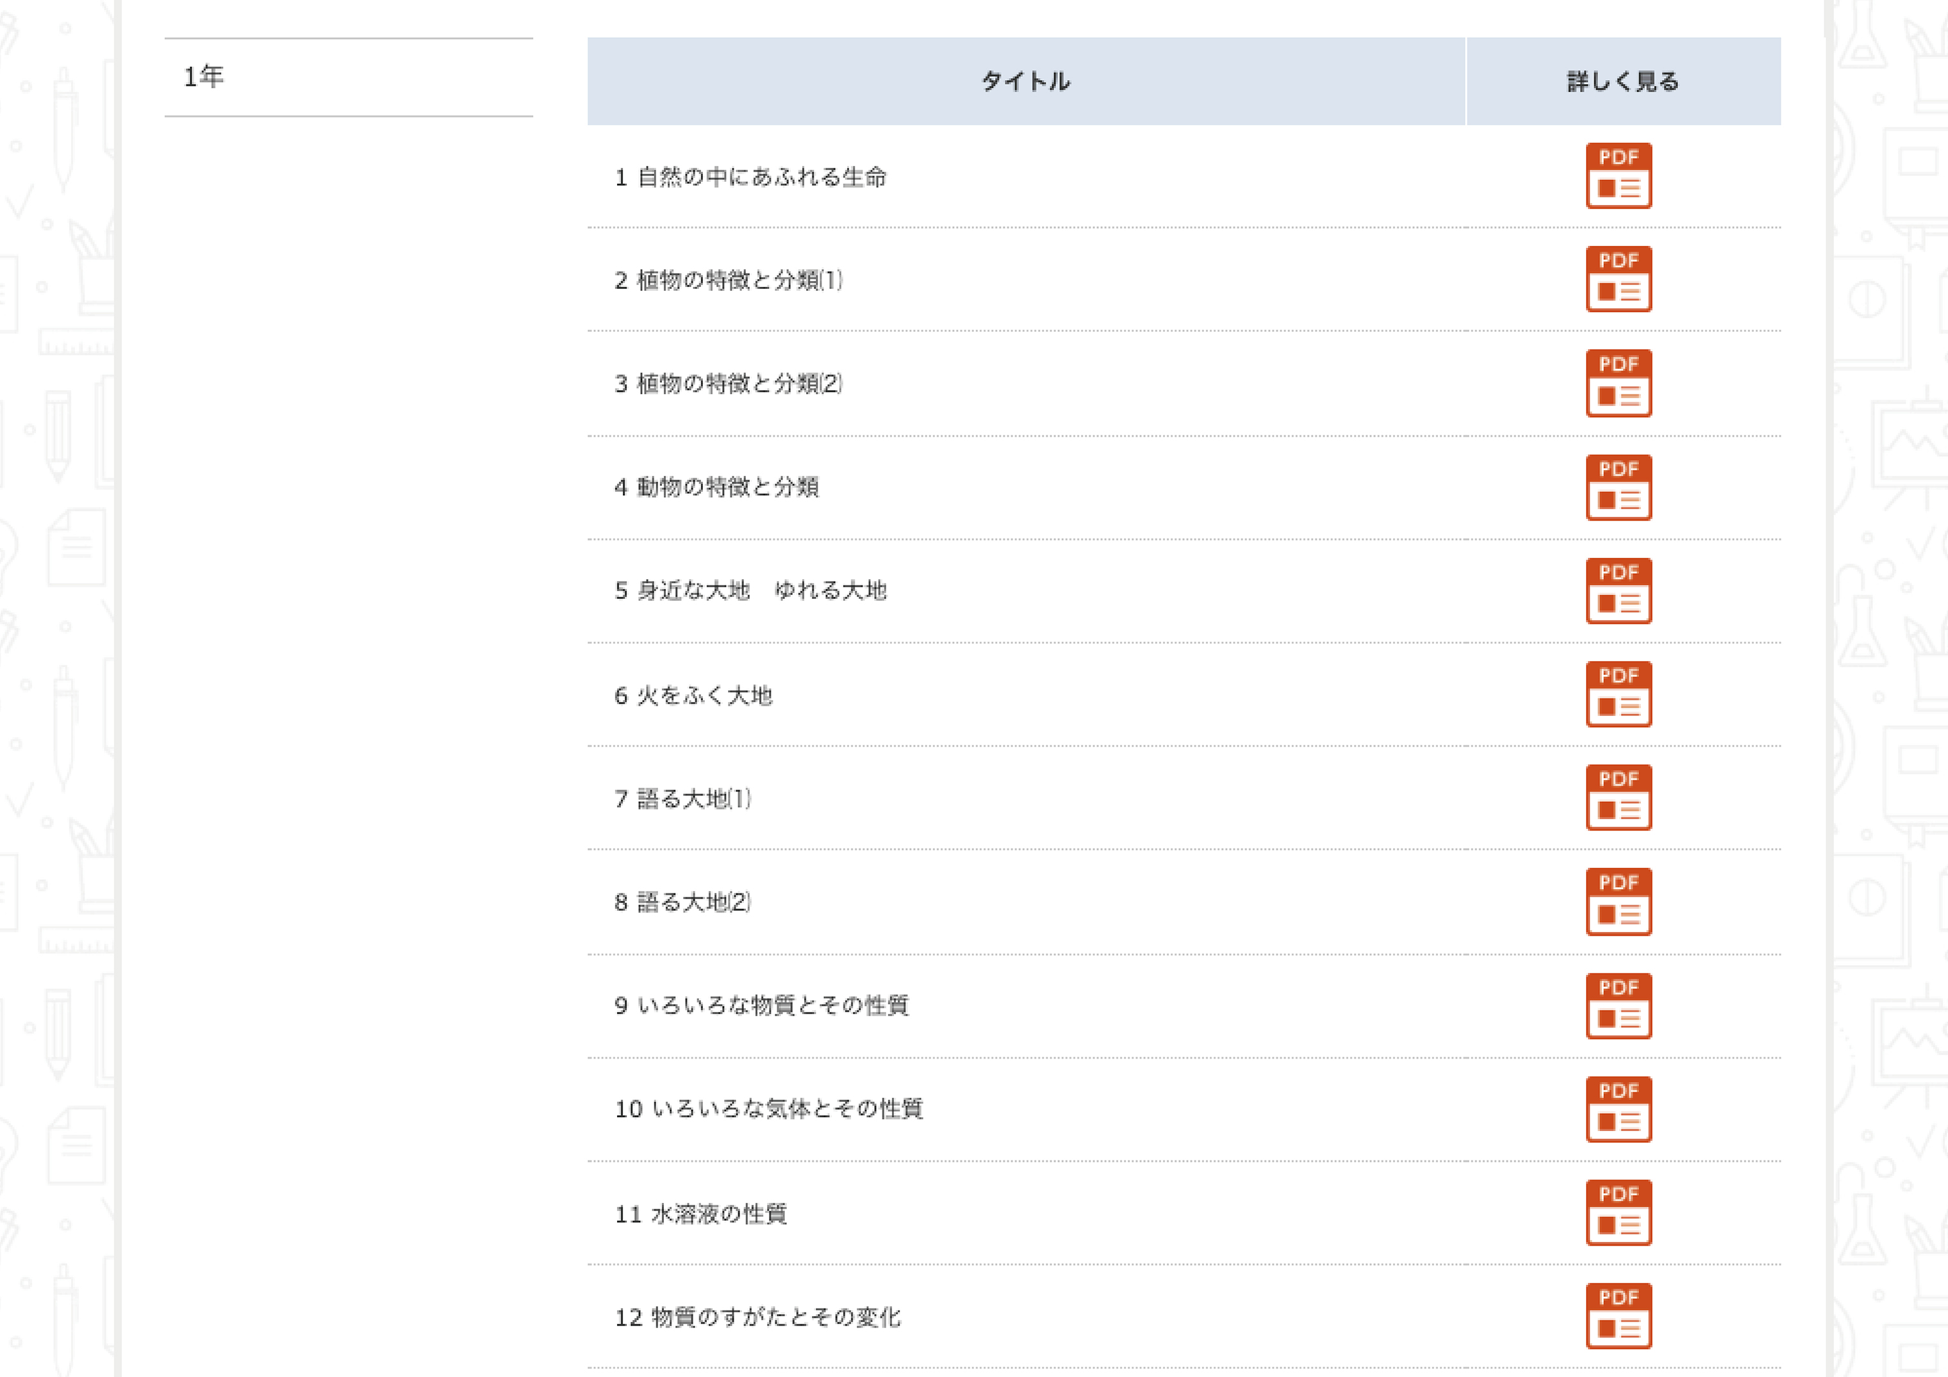The height and width of the screenshot is (1377, 1948).
Task: Click the タイトル column header
Action: 1025,81
